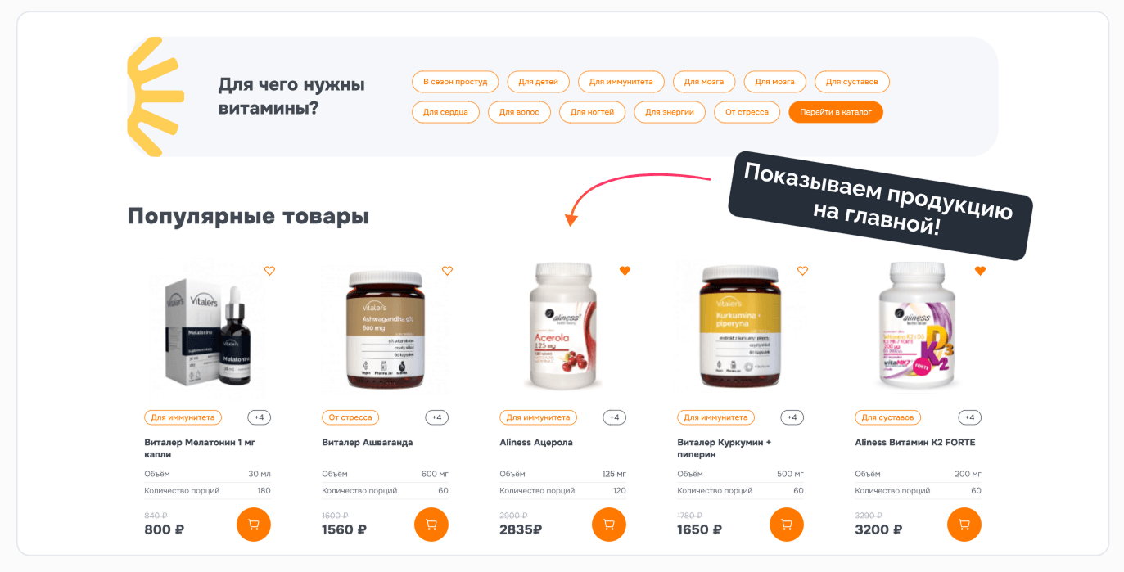Open the Для энергии category

pos(670,112)
